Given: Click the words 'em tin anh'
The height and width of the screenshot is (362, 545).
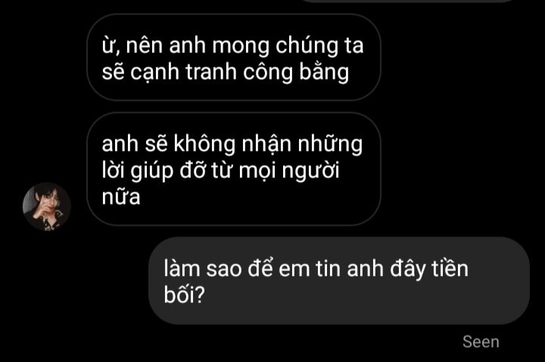Looking at the screenshot, I should (331, 269).
